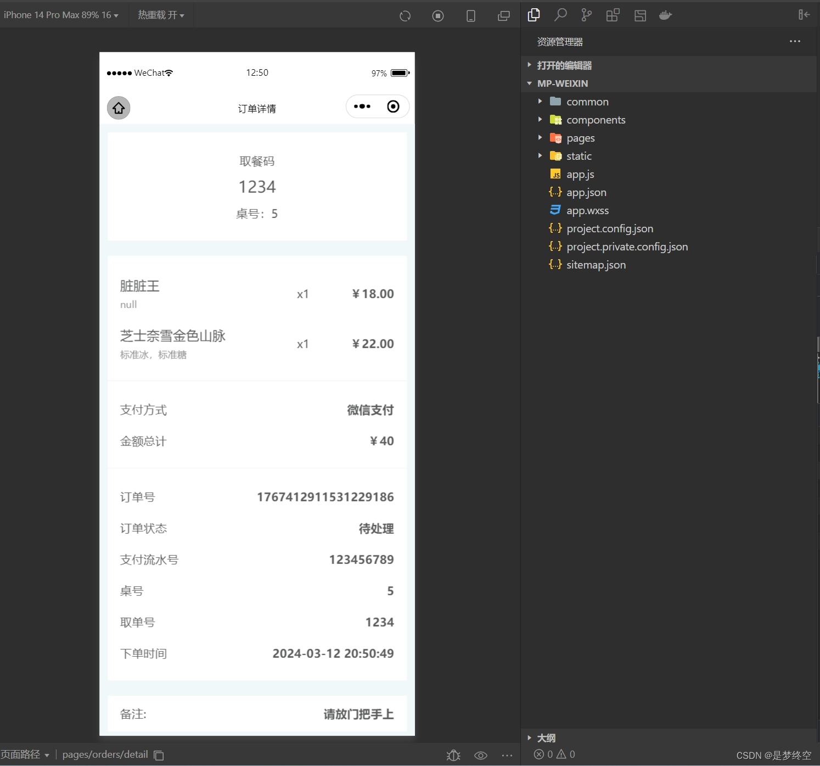Copy the page path icon
This screenshot has width=820, height=766.
point(159,756)
